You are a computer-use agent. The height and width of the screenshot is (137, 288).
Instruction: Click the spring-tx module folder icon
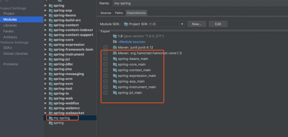51,93
